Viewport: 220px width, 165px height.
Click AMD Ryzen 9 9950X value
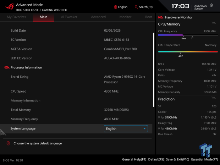coord(125,79)
